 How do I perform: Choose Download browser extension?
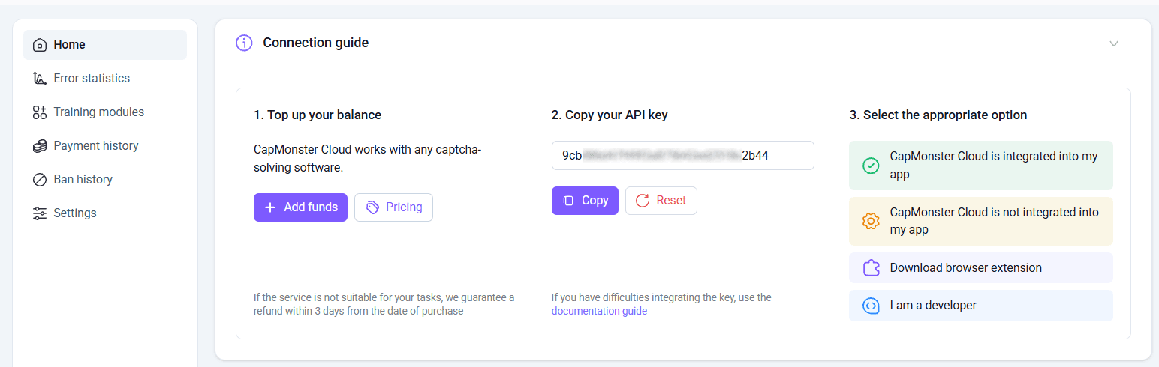pos(981,267)
